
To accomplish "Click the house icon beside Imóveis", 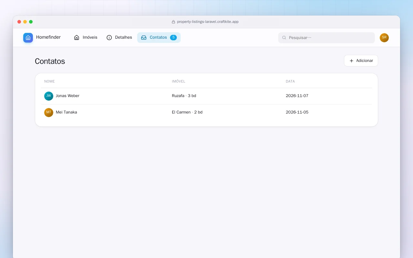I will (77, 37).
